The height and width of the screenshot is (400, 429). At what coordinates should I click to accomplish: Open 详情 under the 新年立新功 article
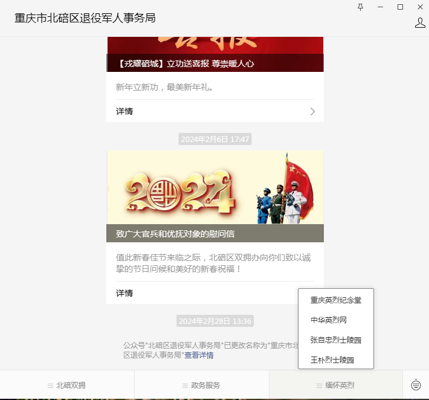pos(124,111)
